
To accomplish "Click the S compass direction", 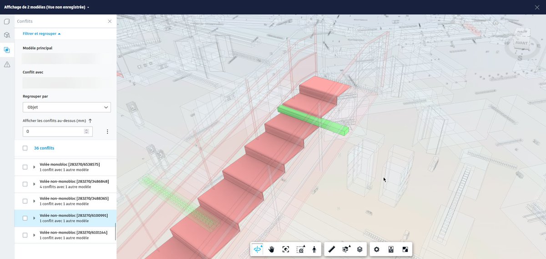I will [520, 58].
